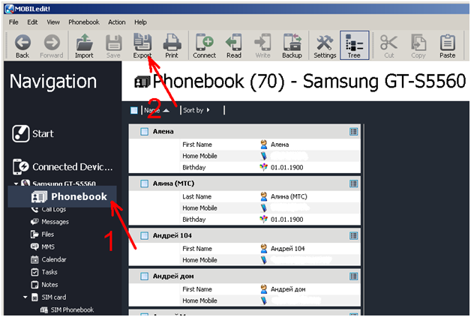The height and width of the screenshot is (317, 471).
Task: Click the card icon on Андрей 104 header
Action: click(353, 235)
